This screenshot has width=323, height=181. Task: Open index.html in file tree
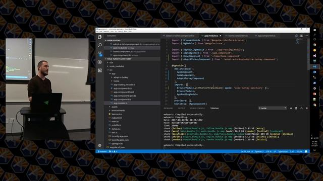click(x=117, y=118)
